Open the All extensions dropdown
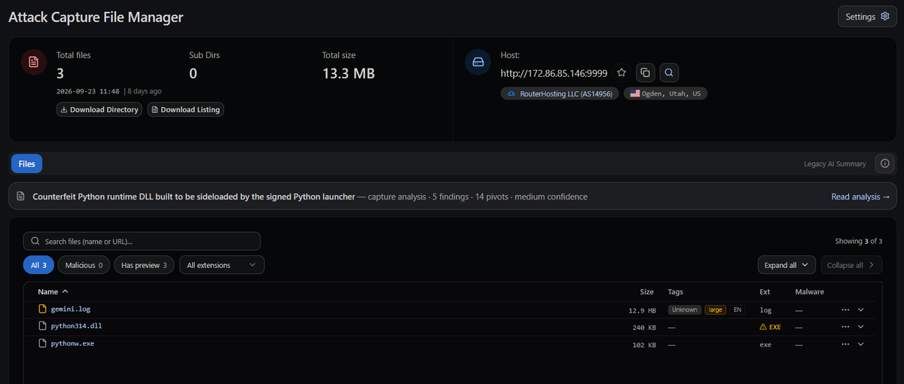Screen dimensions: 904x384 [221, 265]
